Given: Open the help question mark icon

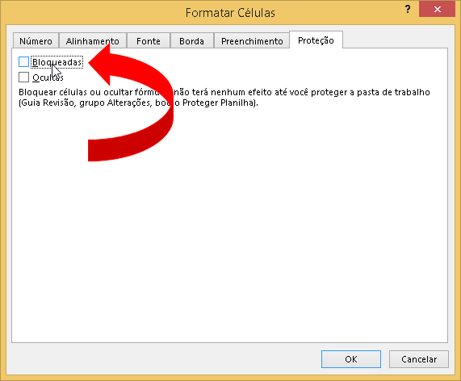Looking at the screenshot, I should click(408, 10).
